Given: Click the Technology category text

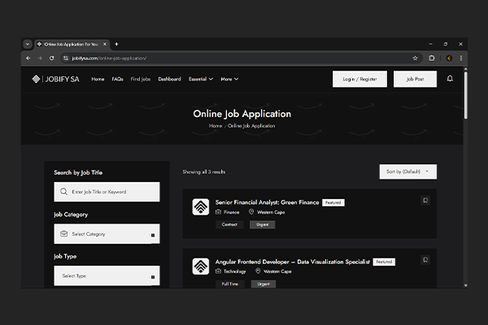Looking at the screenshot, I should (235, 271).
